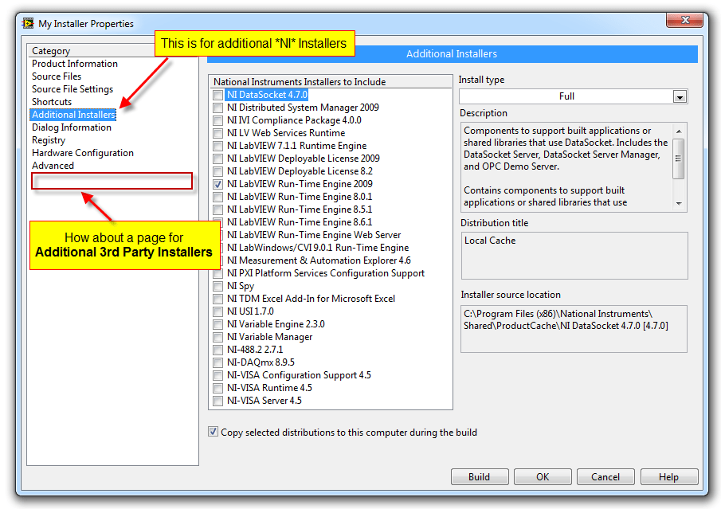Confirm settings with the OK button
Image resolution: width=721 pixels, height=509 pixels.
pos(543,476)
